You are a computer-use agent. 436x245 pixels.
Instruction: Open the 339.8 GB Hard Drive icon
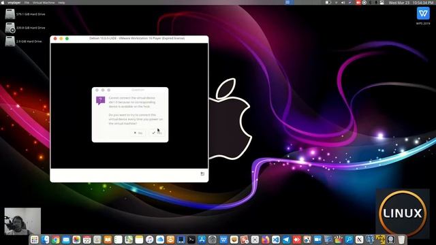[x=10, y=27]
